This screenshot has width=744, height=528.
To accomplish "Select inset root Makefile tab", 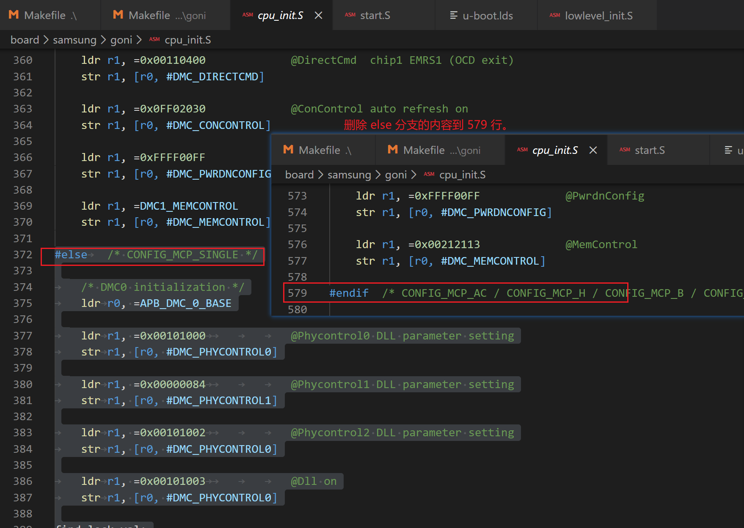I will [x=324, y=150].
